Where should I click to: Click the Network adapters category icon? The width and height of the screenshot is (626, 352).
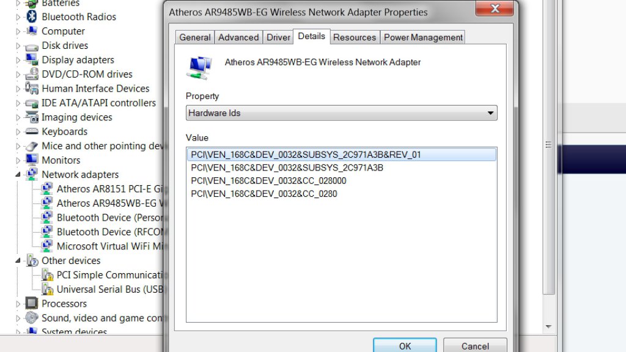tap(32, 174)
